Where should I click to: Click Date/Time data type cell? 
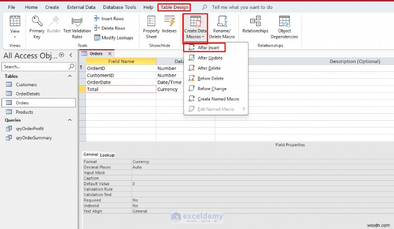[170, 82]
